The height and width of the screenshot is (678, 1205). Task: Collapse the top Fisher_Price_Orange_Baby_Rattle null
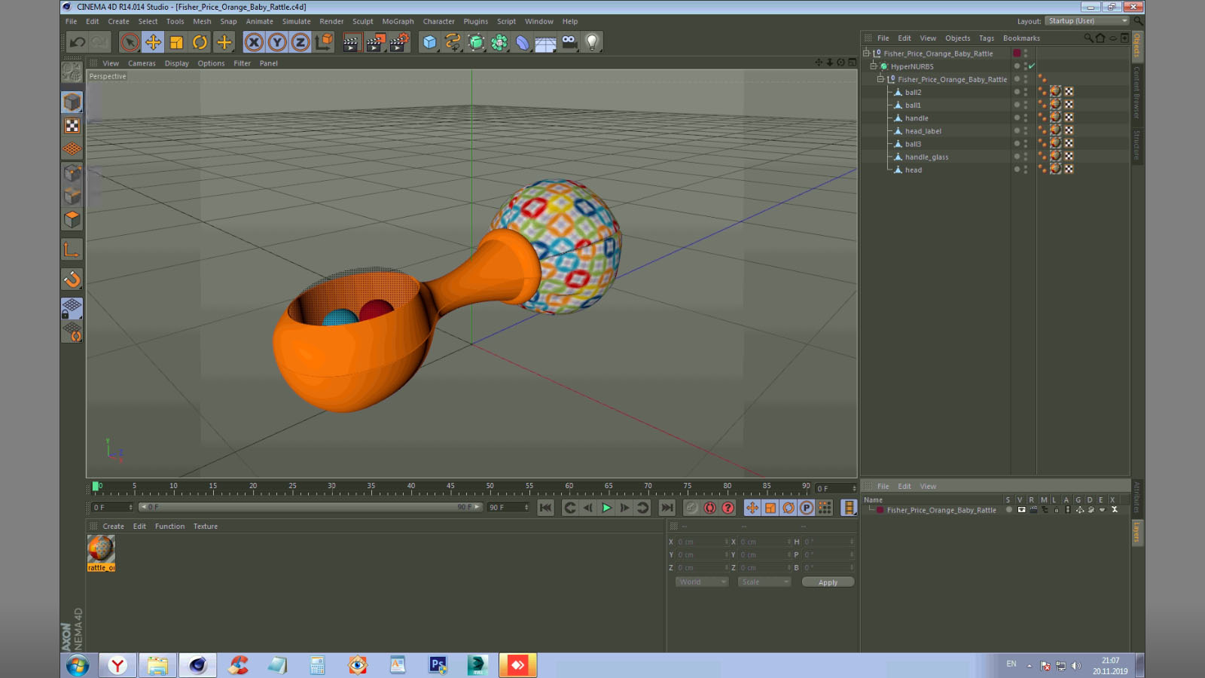(x=866, y=53)
